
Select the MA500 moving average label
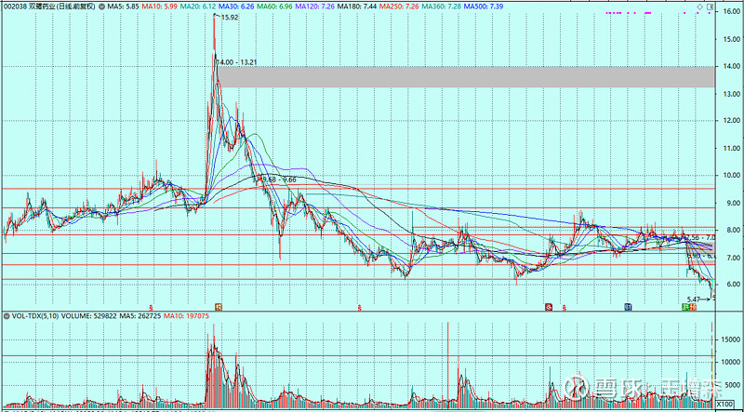pyautogui.click(x=482, y=7)
